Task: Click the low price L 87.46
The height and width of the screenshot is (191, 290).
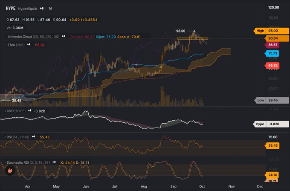Action: point(43,20)
